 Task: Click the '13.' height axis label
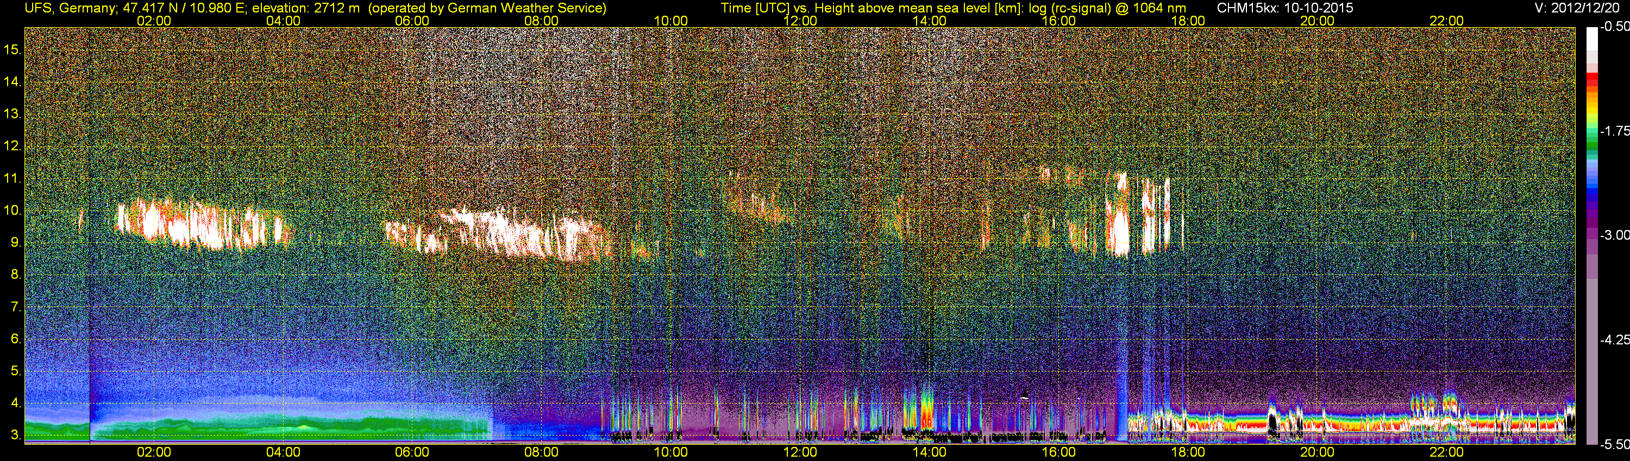point(12,114)
